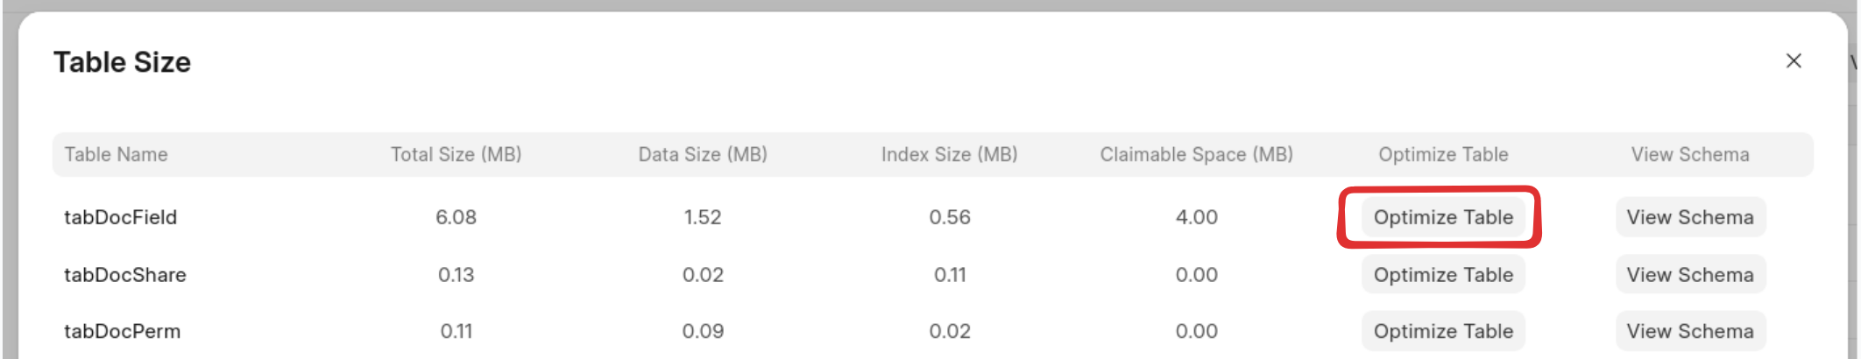Click the Table Name column header
Viewport: 1861px width, 359px height.
pyautogui.click(x=116, y=155)
